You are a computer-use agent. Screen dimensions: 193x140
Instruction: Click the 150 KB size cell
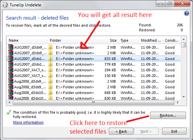click(x=110, y=76)
